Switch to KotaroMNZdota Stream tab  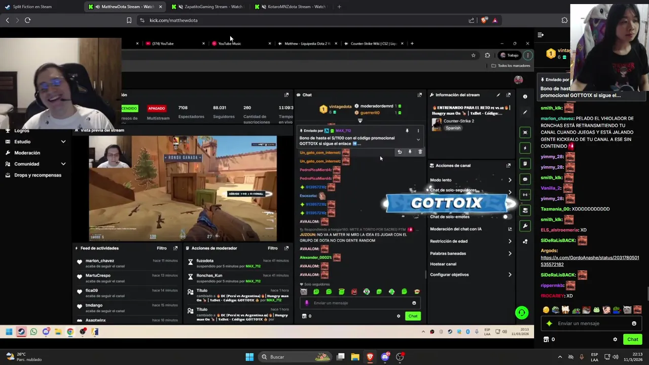(292, 7)
